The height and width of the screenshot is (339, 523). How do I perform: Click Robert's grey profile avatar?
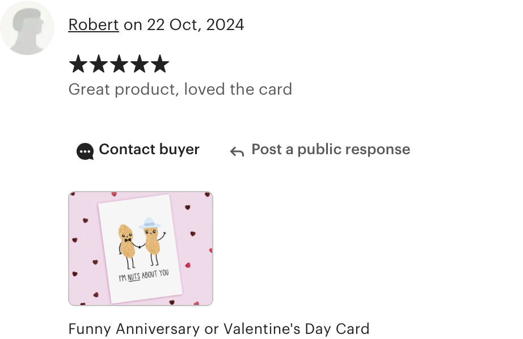[x=27, y=28]
